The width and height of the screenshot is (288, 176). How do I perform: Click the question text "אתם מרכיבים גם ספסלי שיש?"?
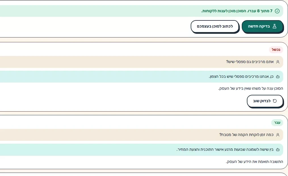click(250, 62)
